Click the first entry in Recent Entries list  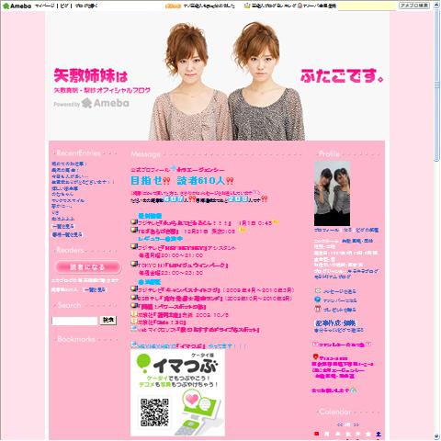point(69,164)
